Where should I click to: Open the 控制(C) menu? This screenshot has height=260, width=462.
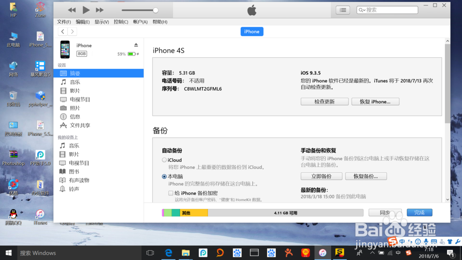click(x=121, y=22)
